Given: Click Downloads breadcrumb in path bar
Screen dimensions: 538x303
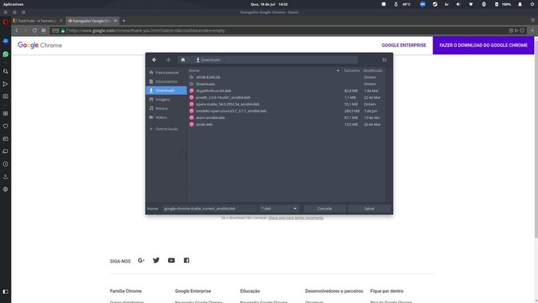Looking at the screenshot, I should (x=208, y=60).
